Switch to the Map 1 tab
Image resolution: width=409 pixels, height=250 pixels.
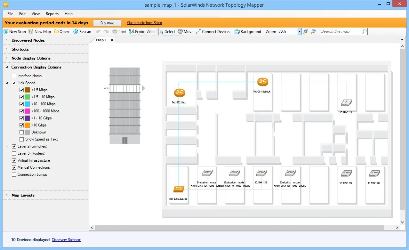101,40
